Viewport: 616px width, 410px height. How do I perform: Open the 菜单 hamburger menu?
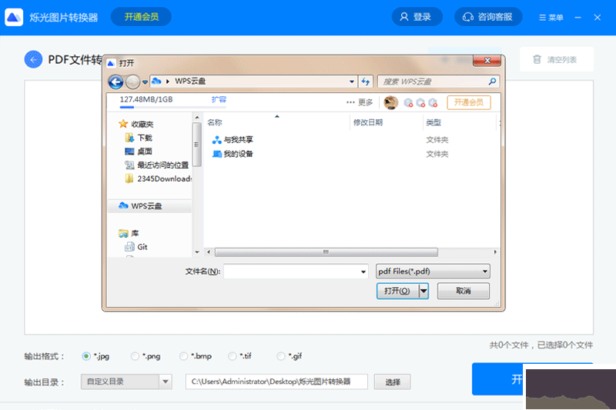(x=551, y=17)
